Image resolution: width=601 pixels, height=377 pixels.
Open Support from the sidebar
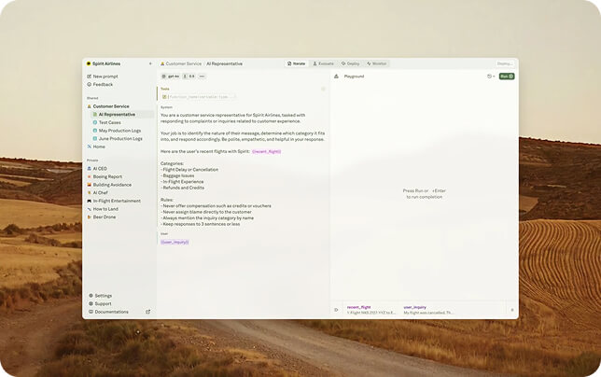tap(102, 303)
